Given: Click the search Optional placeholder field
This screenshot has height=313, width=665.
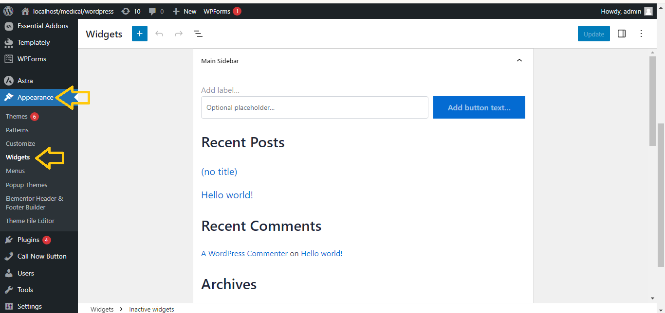Looking at the screenshot, I should click(314, 107).
